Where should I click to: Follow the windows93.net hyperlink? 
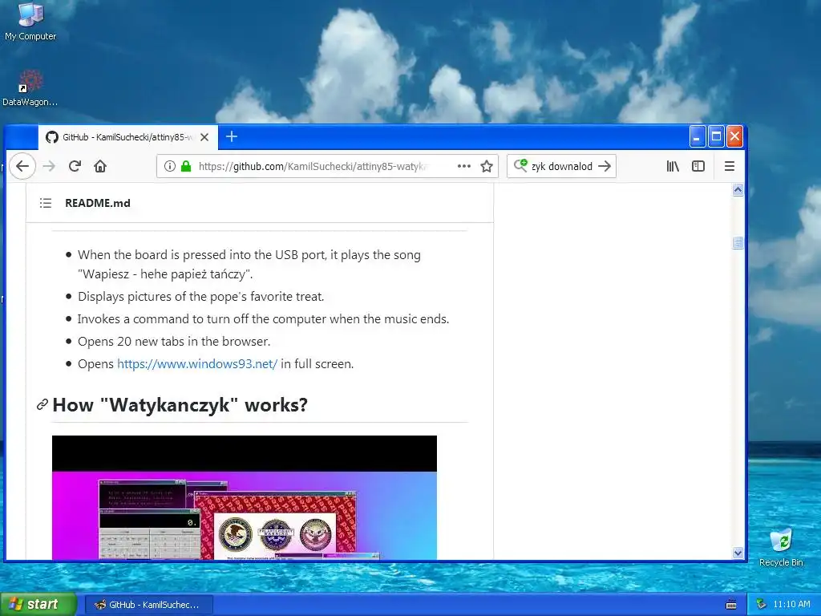tap(197, 364)
